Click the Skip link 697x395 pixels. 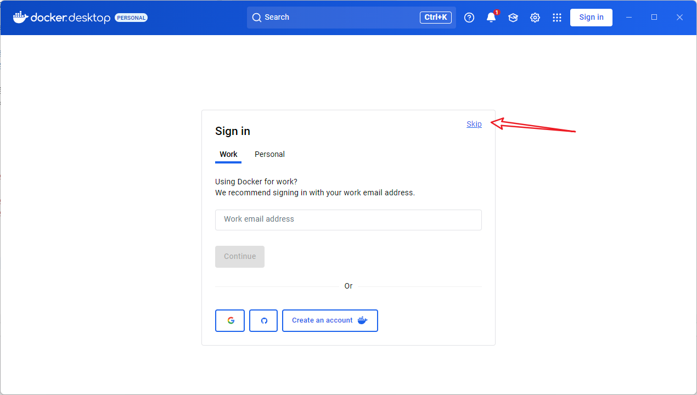(x=474, y=124)
